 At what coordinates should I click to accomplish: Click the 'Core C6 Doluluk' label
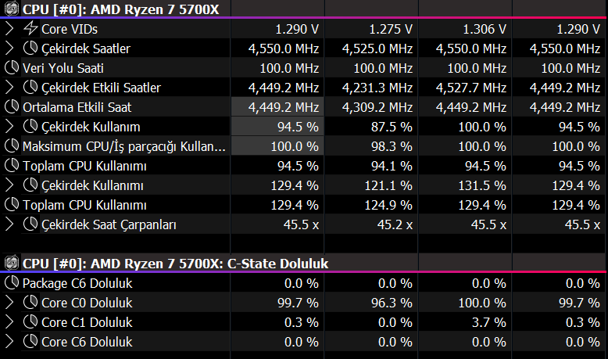click(87, 342)
